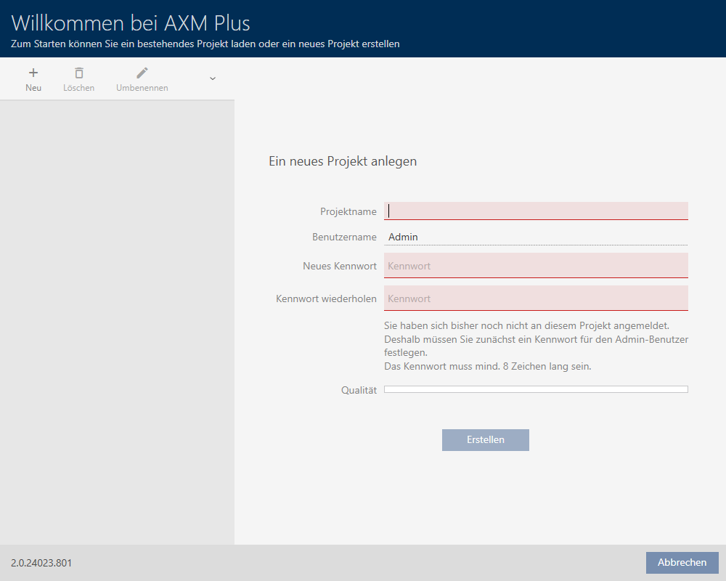Click into the Neues Kennwort field
The image size is (726, 581).
536,266
